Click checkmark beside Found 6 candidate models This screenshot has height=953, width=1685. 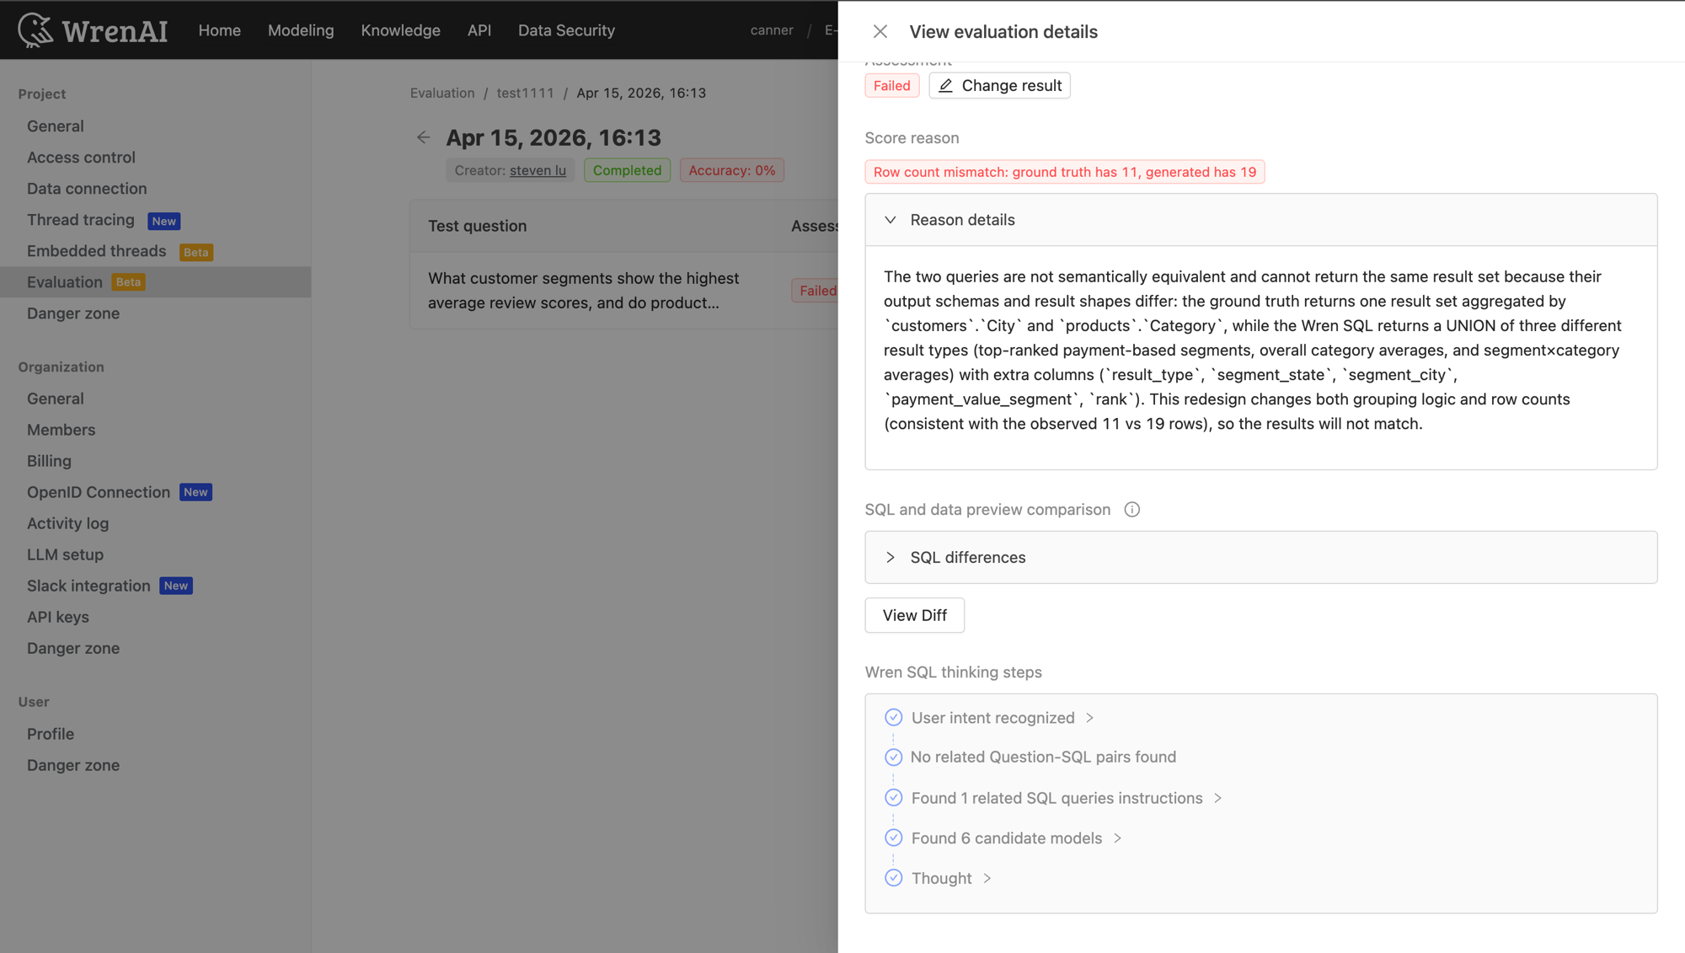tap(893, 838)
